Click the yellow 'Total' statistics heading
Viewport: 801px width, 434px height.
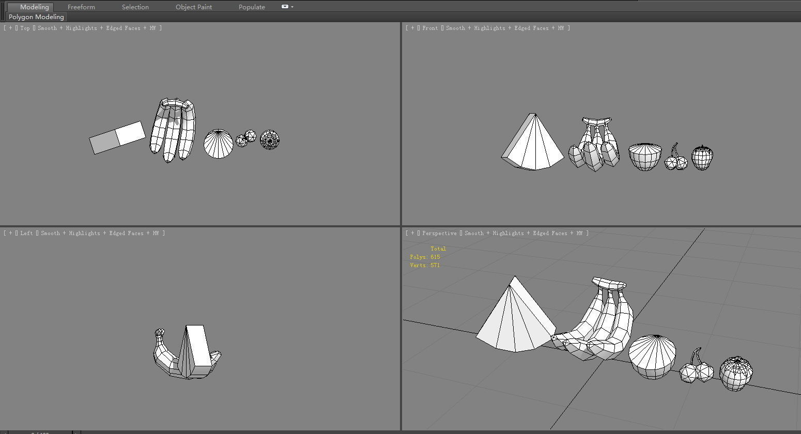[438, 249]
